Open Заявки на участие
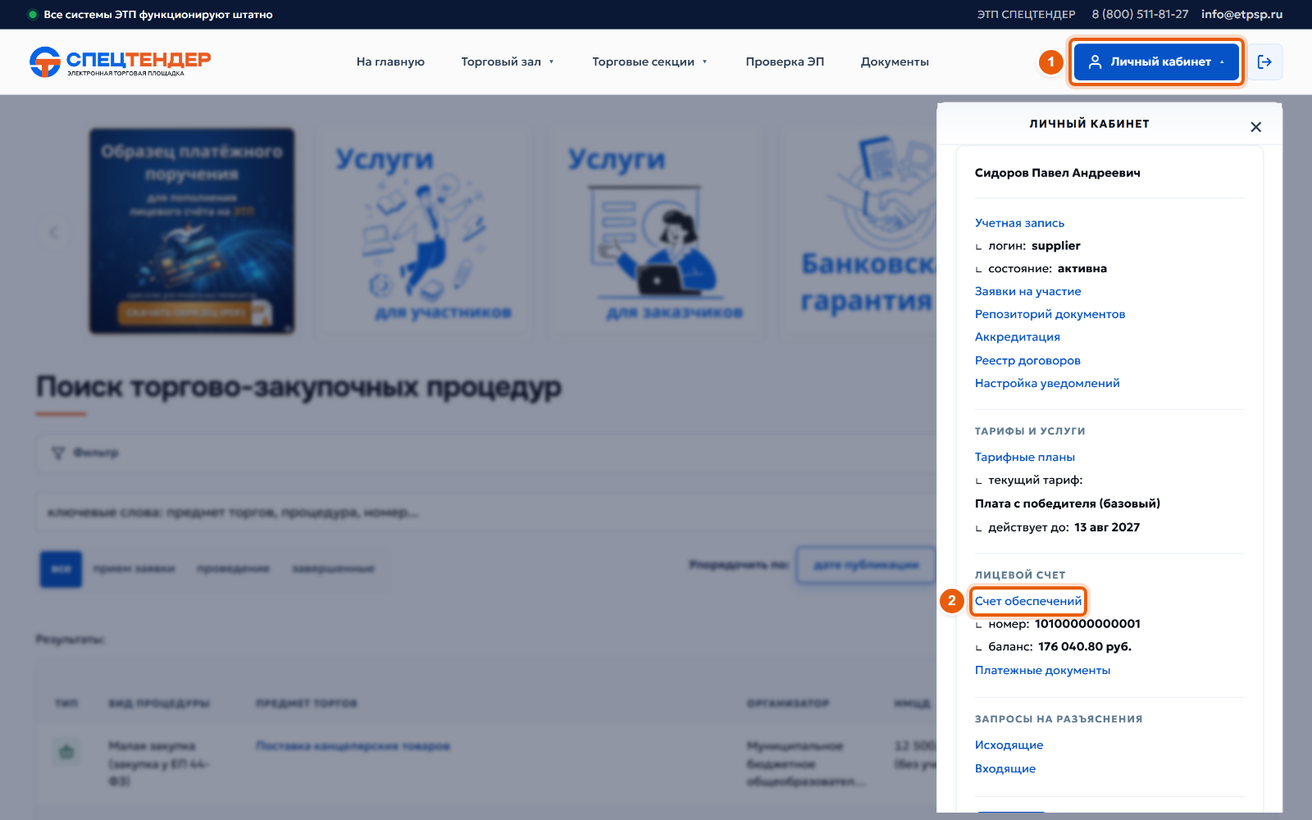 [x=1027, y=291]
